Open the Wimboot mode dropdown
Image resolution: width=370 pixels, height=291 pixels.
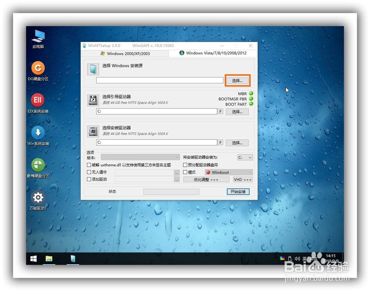(x=229, y=172)
